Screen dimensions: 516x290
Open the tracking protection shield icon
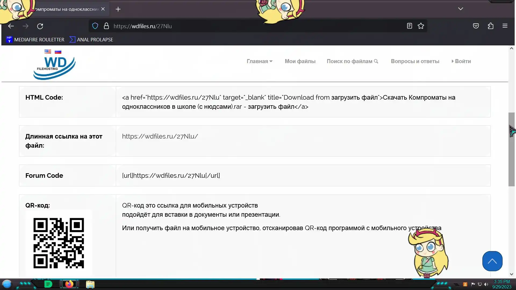[95, 26]
